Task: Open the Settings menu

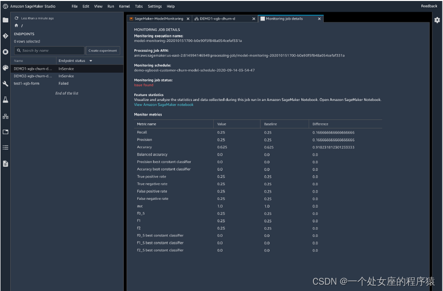Action: point(155,6)
